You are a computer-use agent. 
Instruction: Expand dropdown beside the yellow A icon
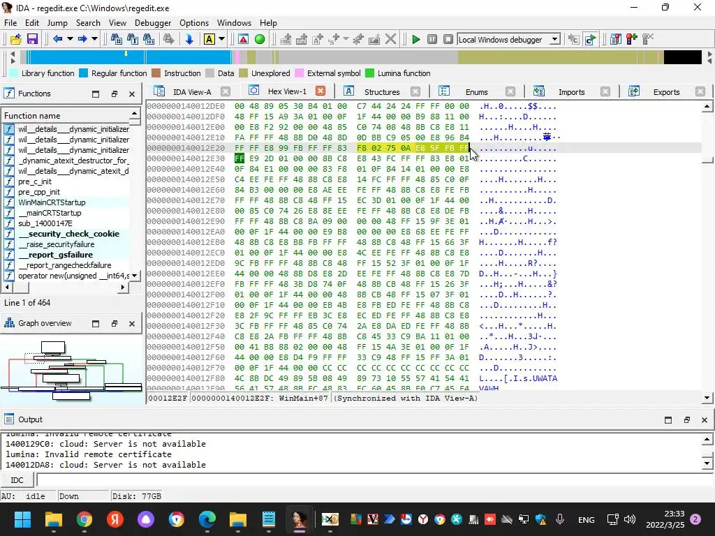pos(221,39)
